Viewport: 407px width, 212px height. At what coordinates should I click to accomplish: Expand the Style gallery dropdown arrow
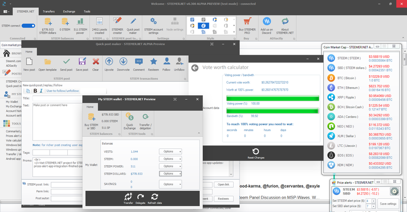coord(234,32)
